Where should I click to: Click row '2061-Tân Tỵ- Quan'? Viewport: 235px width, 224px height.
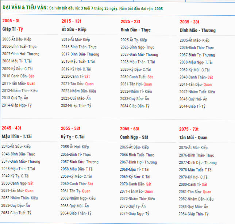point(76,191)
